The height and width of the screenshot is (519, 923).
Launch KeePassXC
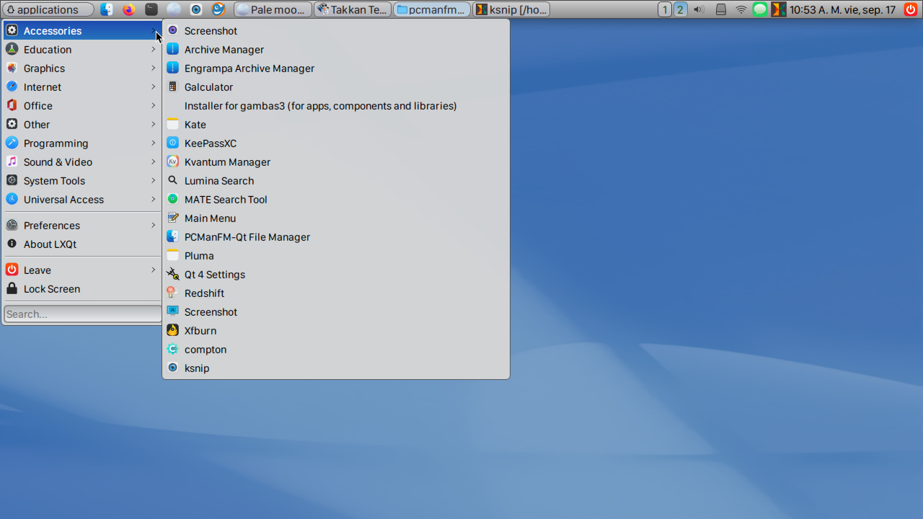(336, 143)
